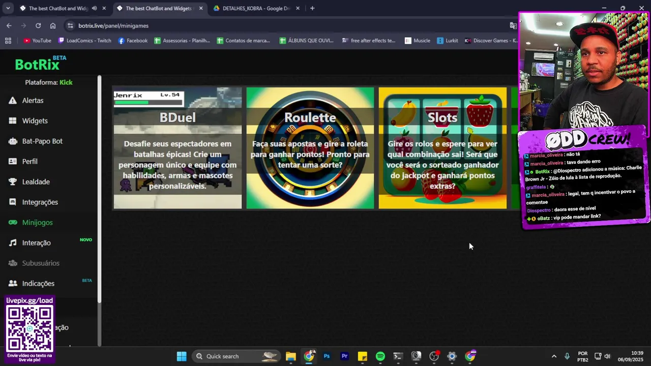Open the Lealdade menu item
651x366 pixels.
(x=36, y=182)
